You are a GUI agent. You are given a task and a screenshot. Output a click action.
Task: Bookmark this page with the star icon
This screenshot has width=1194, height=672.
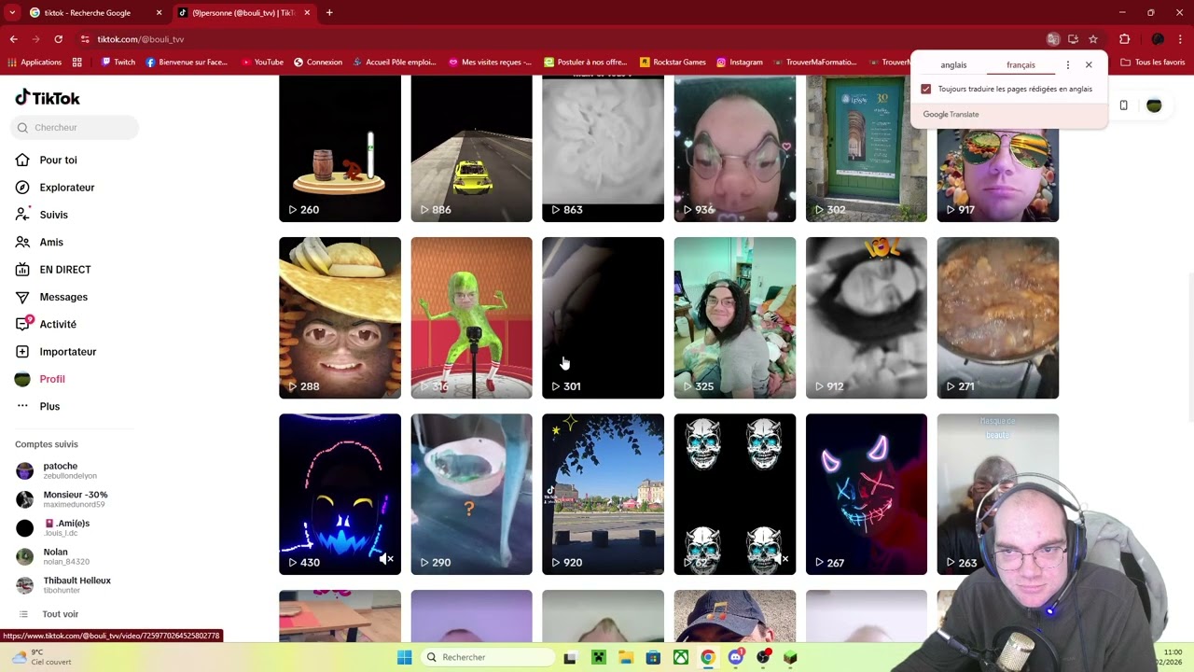pyautogui.click(x=1093, y=39)
